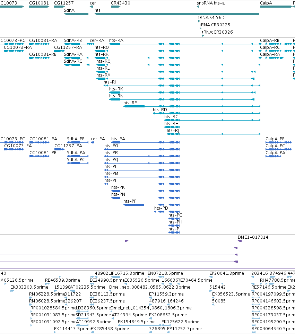This screenshot has height=334, width=295.
Task: Open transcript SdhA-RB label
Action: click(73, 41)
